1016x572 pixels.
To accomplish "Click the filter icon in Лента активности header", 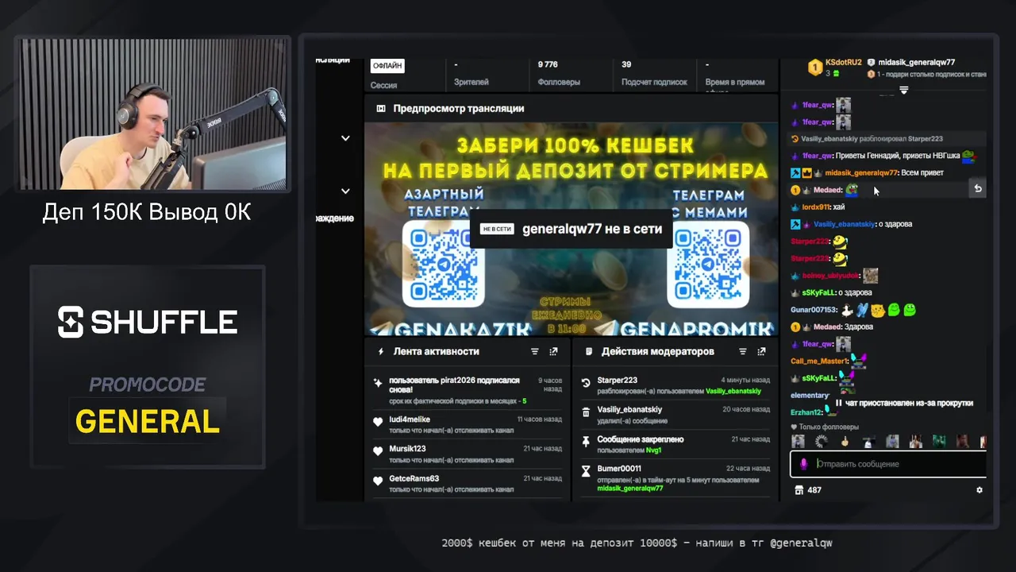I will click(535, 351).
